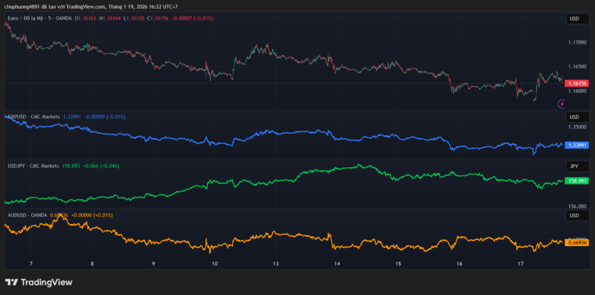Click the TradingView logo at the bottom
The image size is (595, 295).
click(39, 282)
